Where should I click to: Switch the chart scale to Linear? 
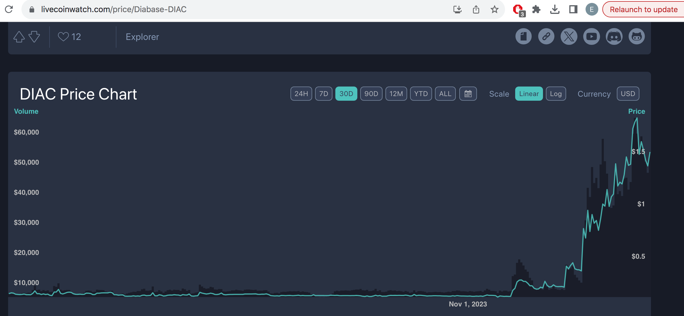[529, 94]
